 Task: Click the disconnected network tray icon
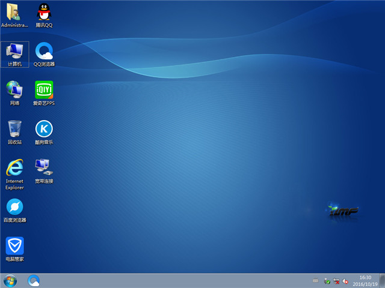[x=336, y=281]
